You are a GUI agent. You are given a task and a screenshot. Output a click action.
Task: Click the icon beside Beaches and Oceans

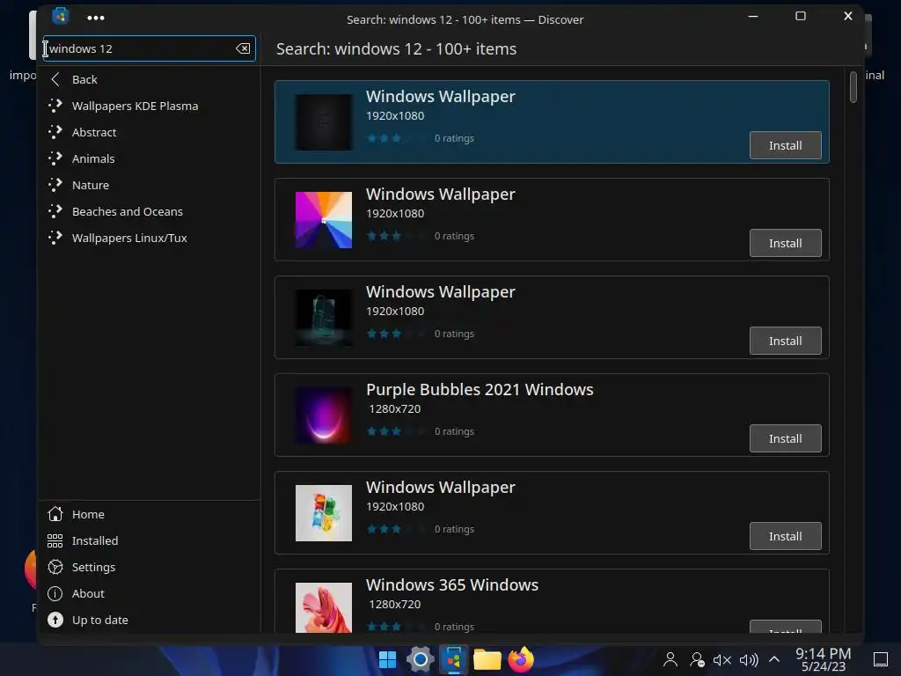tap(55, 211)
